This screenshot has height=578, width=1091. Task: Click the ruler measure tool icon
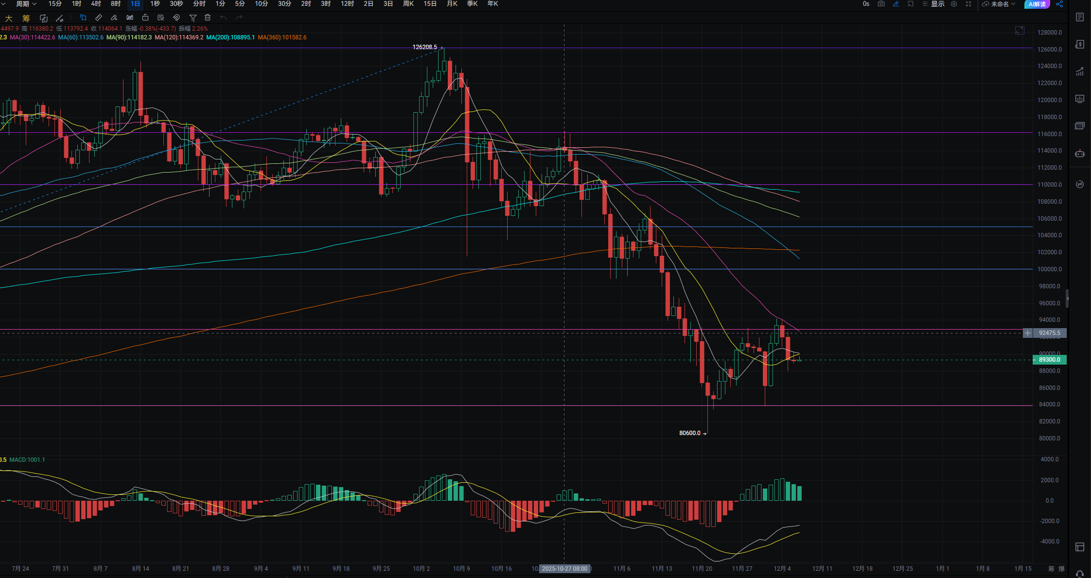click(99, 18)
